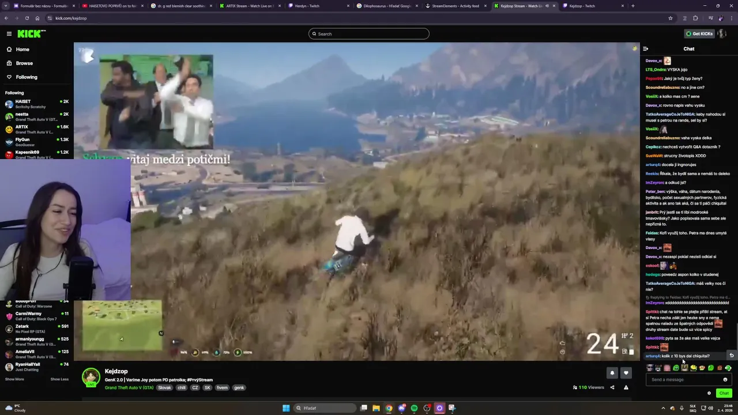The height and width of the screenshot is (415, 738).
Task: Open Zetark channel in sidebar
Action: (x=36, y=329)
